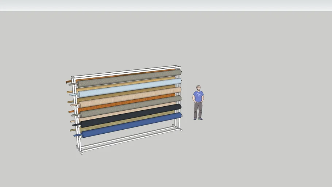
Task: Click the person's gray trousers
Action: [x=198, y=110]
